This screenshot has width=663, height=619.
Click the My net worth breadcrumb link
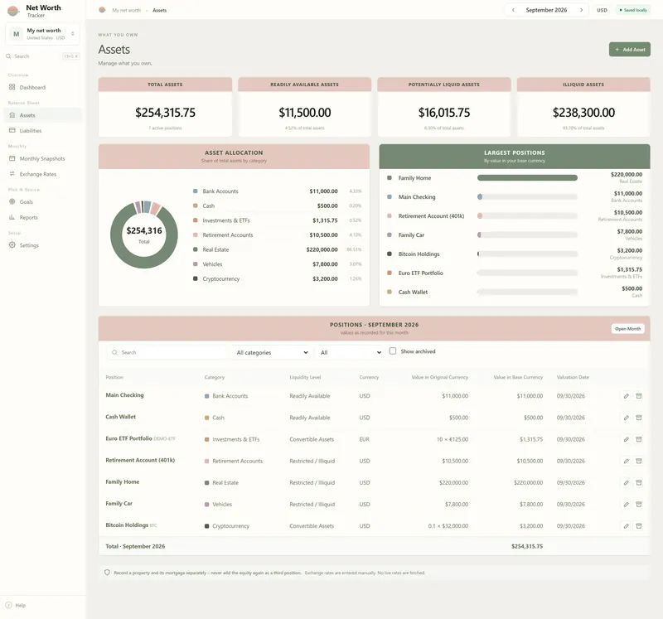point(127,10)
